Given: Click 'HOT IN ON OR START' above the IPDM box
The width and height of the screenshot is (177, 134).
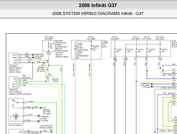Looking at the screenshot, I should [49, 38].
